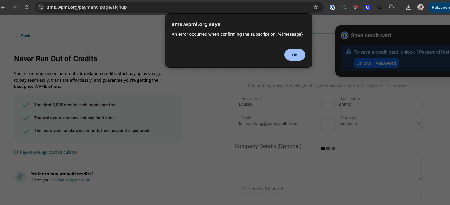The height and width of the screenshot is (205, 450).
Task: Click the checkmark beside Translate your site now
Action: [x=26, y=118]
